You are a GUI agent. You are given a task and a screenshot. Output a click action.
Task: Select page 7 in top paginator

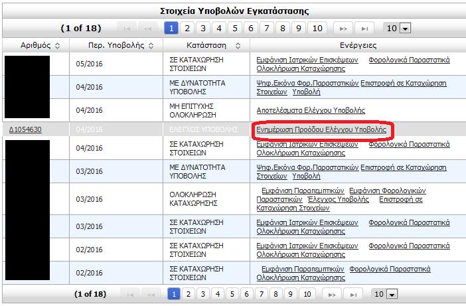click(x=267, y=29)
